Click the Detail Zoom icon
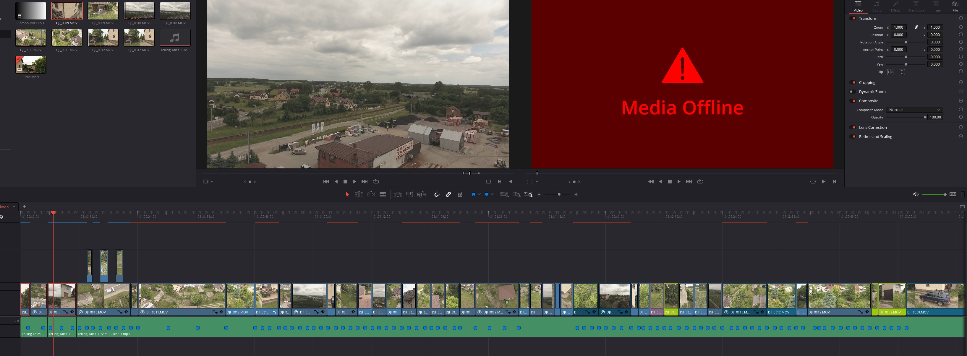The height and width of the screenshot is (356, 967). click(517, 194)
